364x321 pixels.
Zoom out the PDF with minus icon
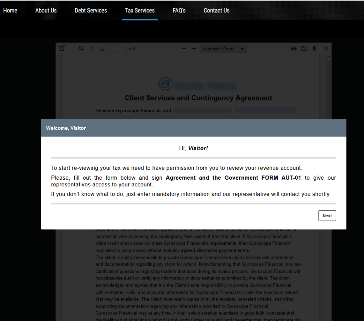pos(184,49)
